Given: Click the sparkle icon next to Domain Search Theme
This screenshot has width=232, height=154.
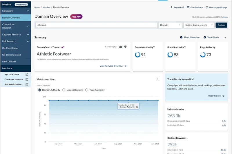Looking at the screenshot, I should tap(63, 47).
